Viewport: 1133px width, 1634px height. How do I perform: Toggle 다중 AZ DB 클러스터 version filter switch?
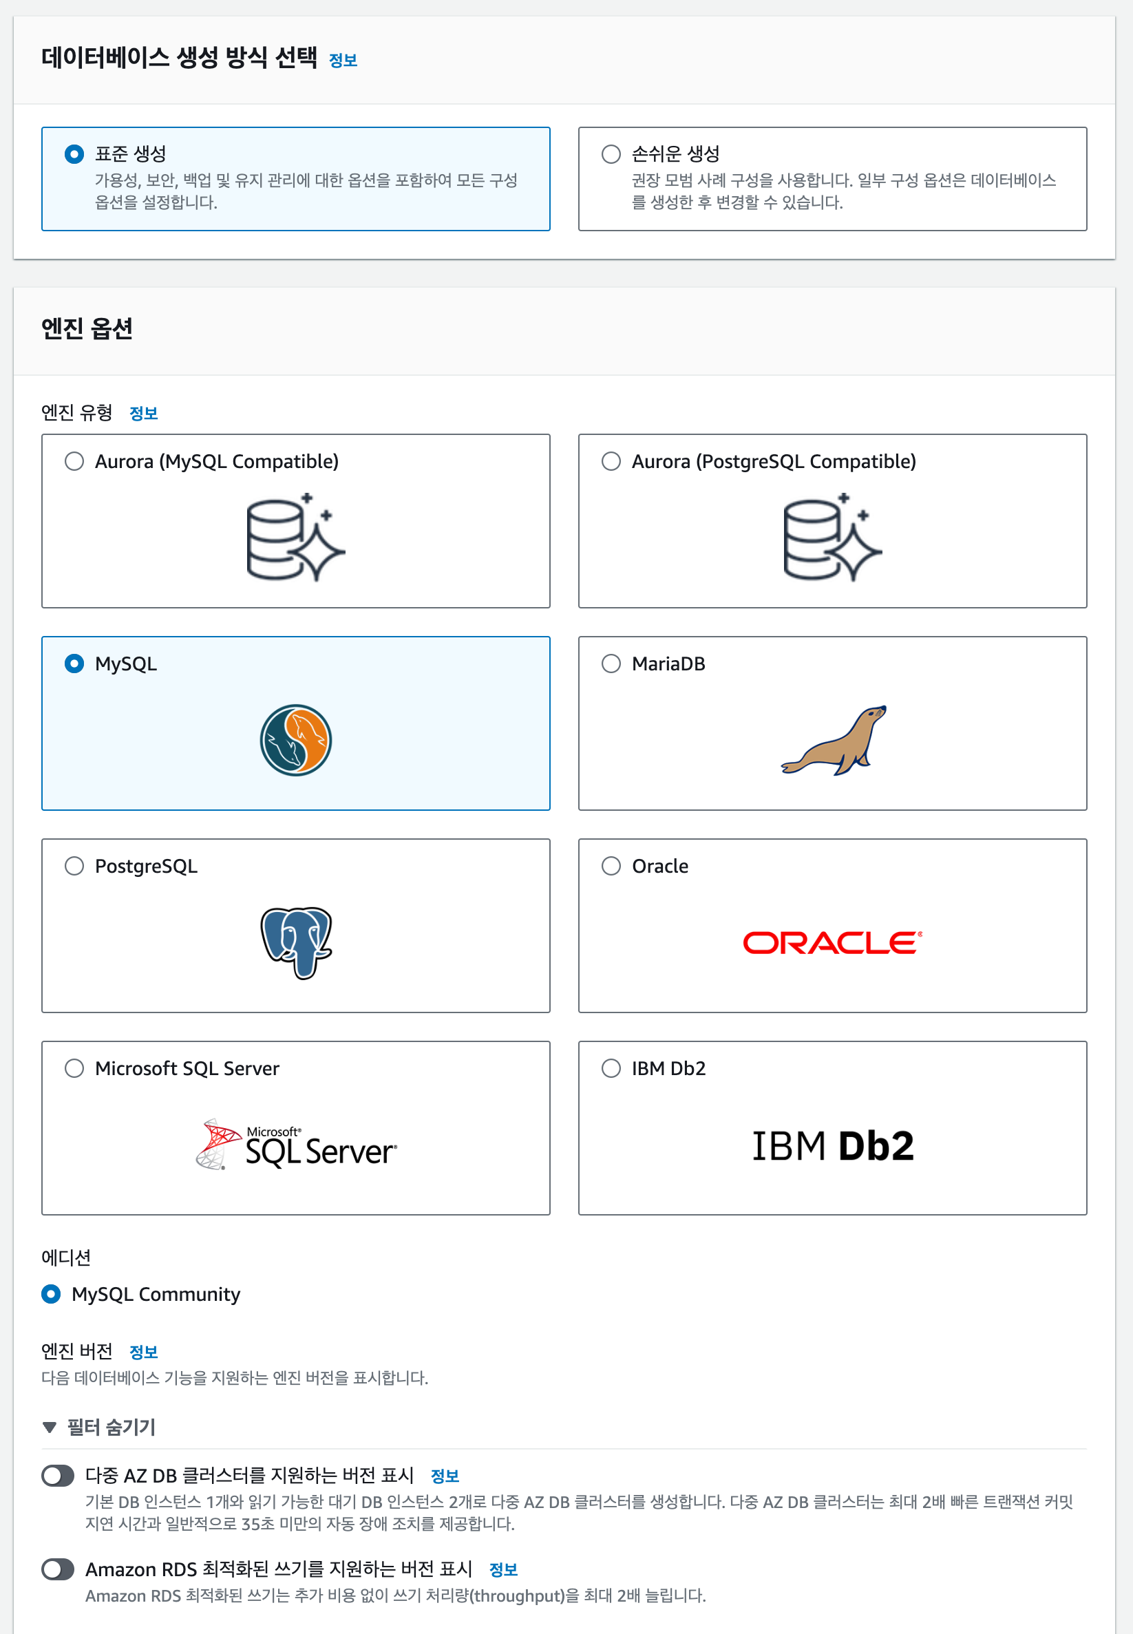pos(59,1476)
